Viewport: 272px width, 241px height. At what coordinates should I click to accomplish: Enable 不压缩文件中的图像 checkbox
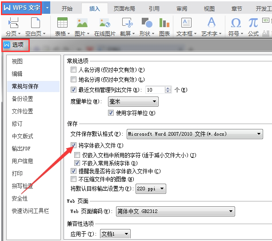[73, 179]
